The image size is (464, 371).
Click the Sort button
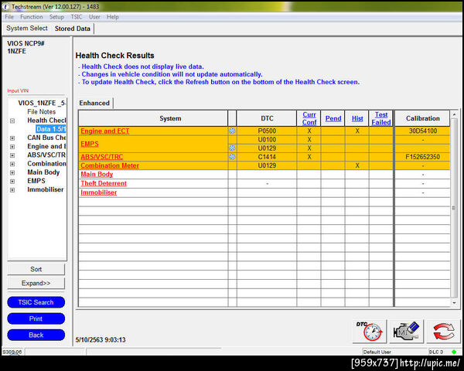[x=36, y=269]
